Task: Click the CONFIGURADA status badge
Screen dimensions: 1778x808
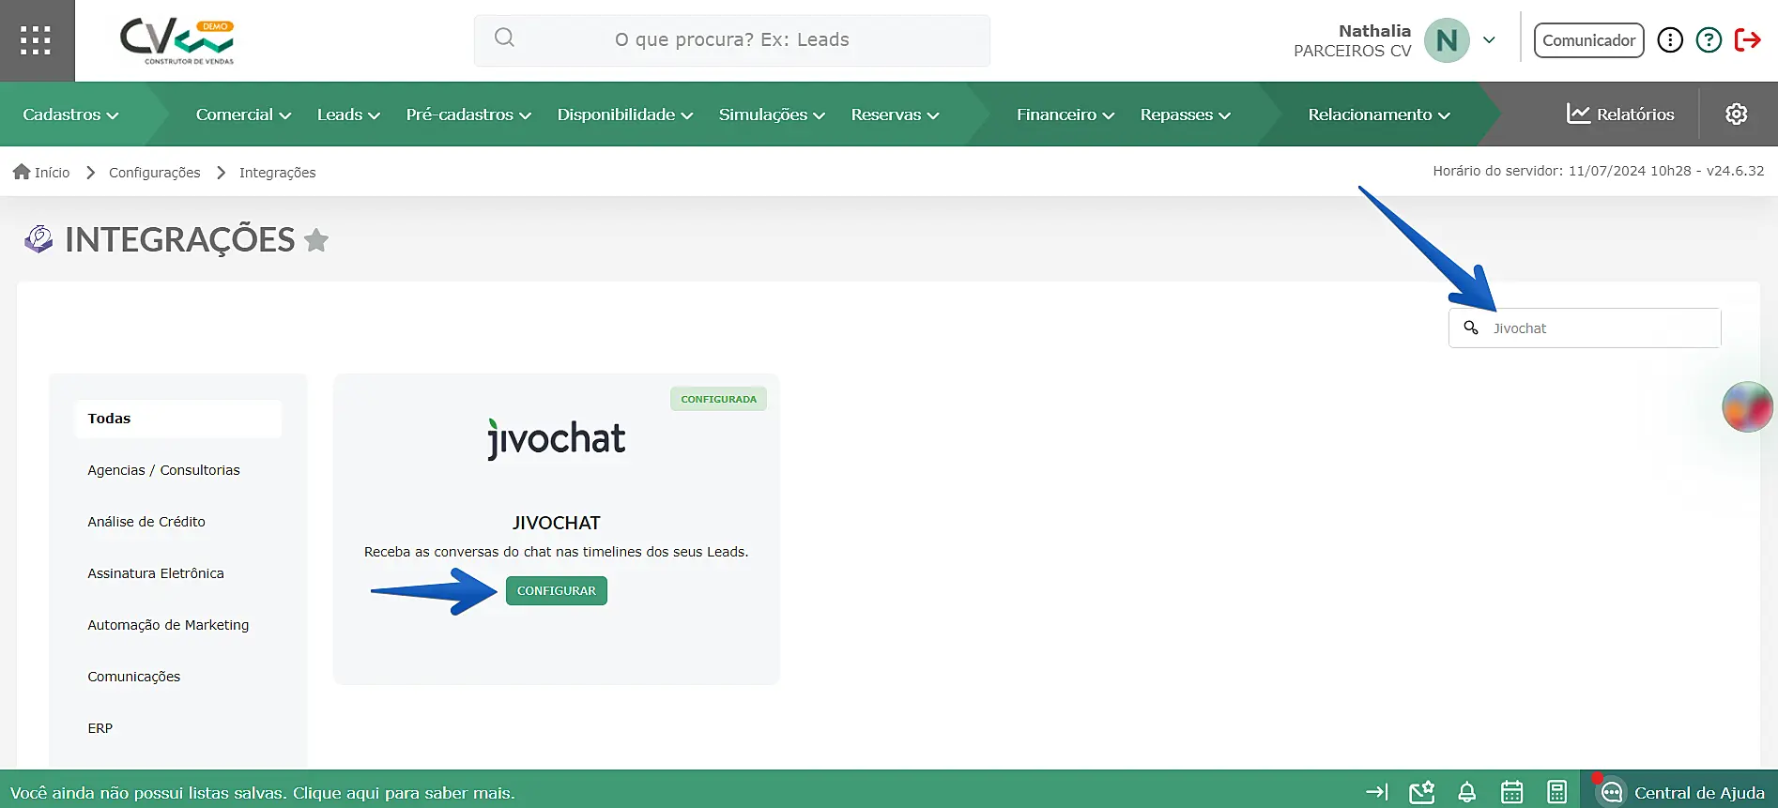Action: (719, 399)
